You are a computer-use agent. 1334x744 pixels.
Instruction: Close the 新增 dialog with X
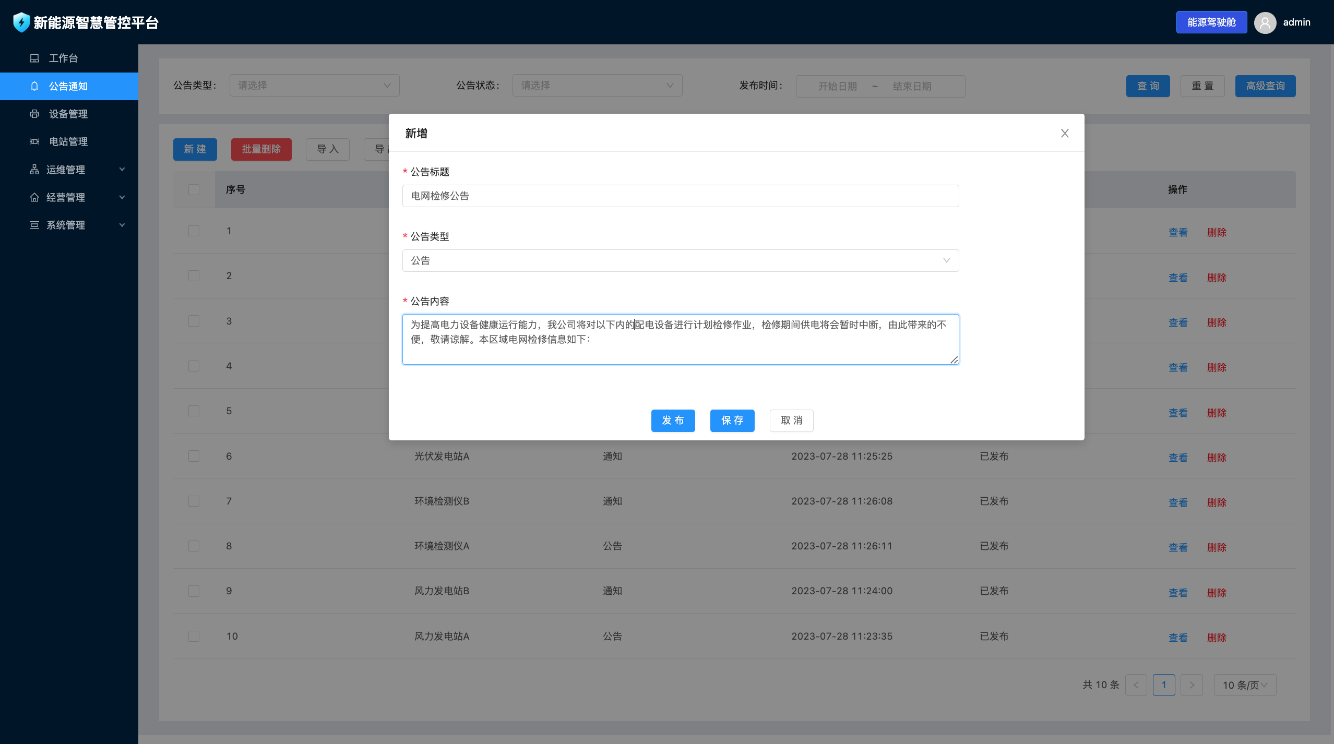[x=1065, y=134]
